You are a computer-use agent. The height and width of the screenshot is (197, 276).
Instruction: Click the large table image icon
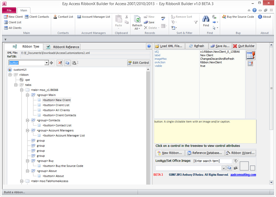coord(251,55)
